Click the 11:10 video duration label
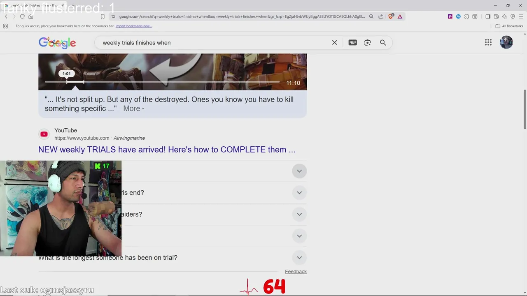 pos(293,83)
